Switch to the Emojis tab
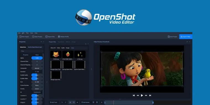 tap(74, 42)
